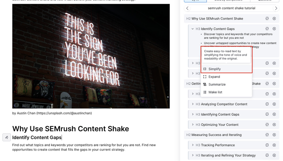Click the 'Discover topics and keywords' bullet

tap(238, 36)
